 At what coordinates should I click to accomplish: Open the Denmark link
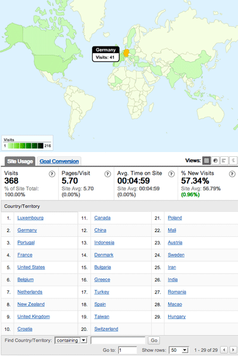[x=104, y=255]
